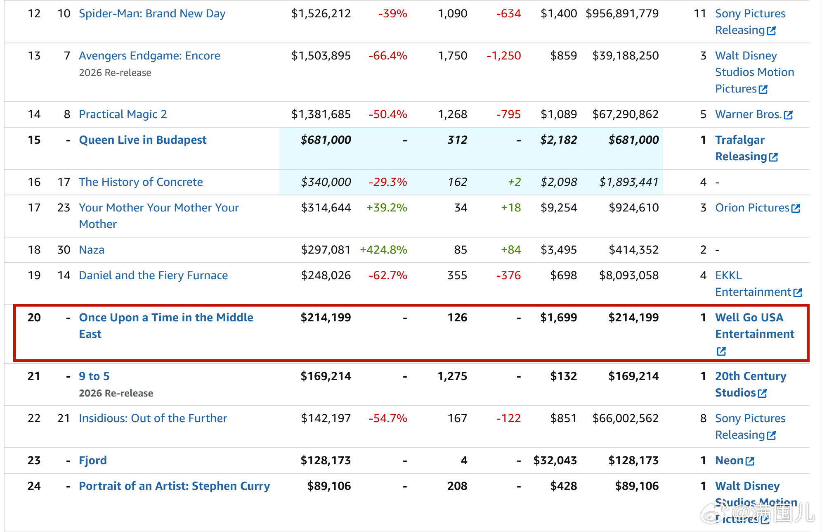Open Orion Pictures distributor link
The height and width of the screenshot is (532, 822).
752,208
